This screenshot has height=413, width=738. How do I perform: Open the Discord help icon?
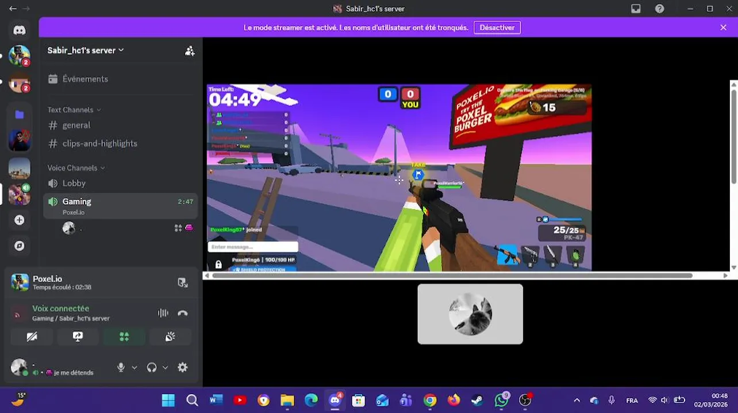(660, 9)
